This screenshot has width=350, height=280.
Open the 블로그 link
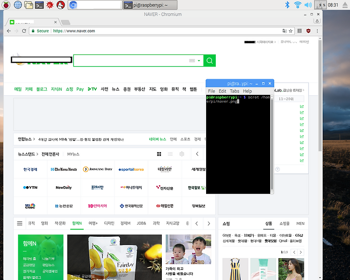(x=42, y=89)
